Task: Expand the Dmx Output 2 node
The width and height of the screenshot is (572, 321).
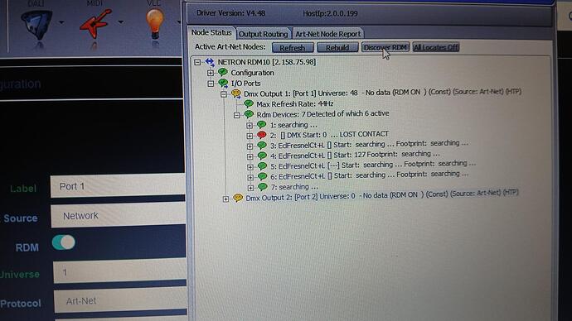Action: [225, 199]
